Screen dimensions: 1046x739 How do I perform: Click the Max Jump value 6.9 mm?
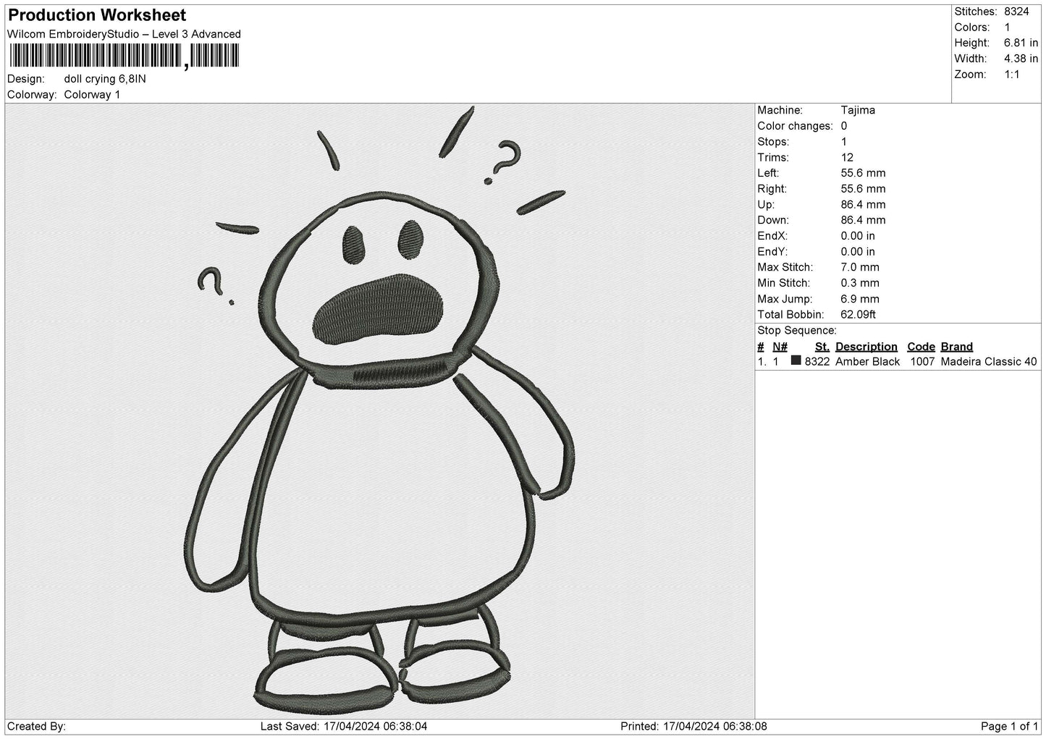pyautogui.click(x=860, y=299)
